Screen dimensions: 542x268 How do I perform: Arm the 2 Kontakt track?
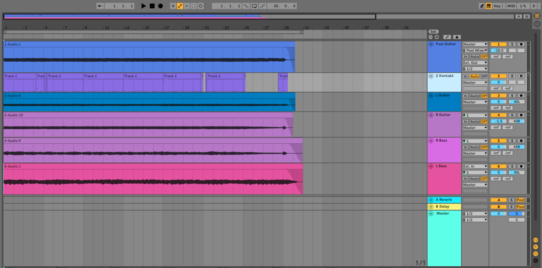coord(521,76)
